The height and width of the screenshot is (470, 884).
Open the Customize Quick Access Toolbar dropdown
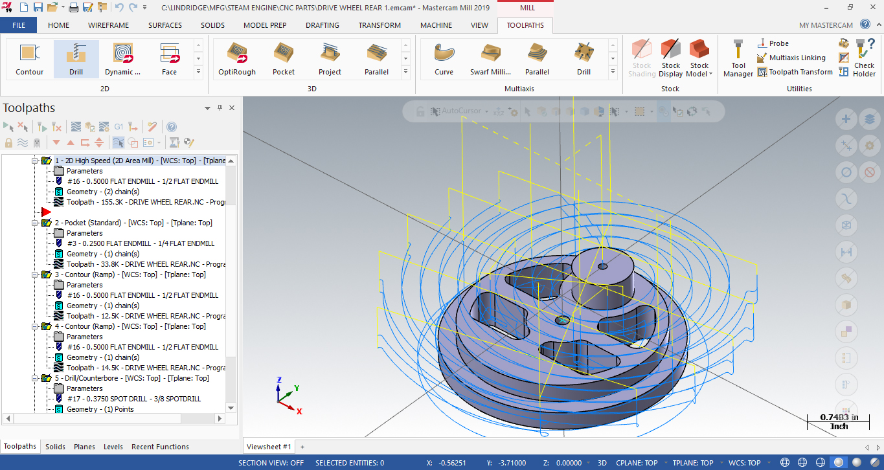click(x=144, y=8)
